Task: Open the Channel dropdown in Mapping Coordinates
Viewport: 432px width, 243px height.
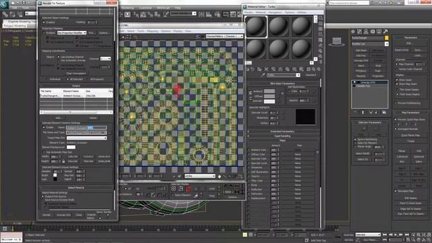Action: (105, 59)
